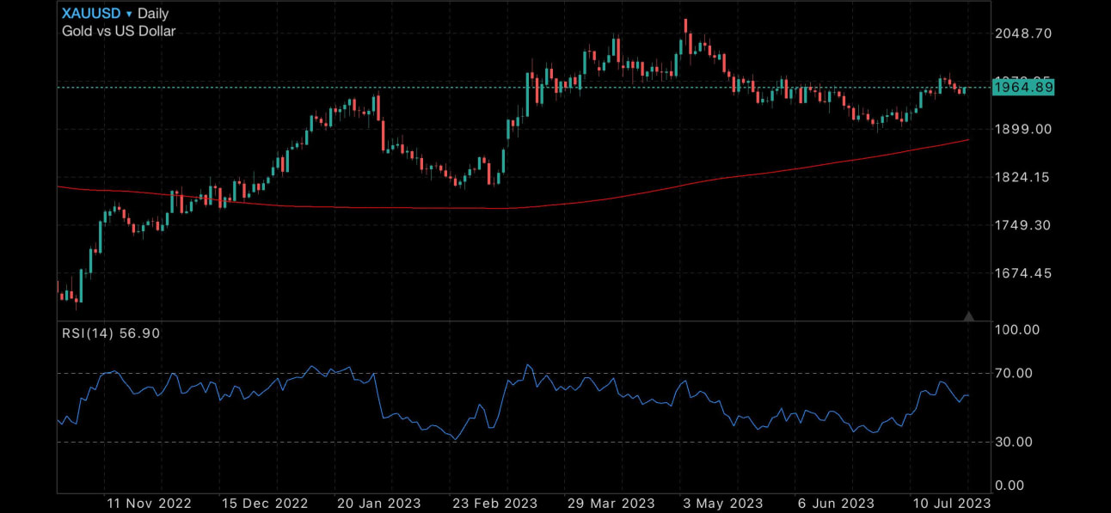Click the RSI 30.00 level label

(1013, 442)
